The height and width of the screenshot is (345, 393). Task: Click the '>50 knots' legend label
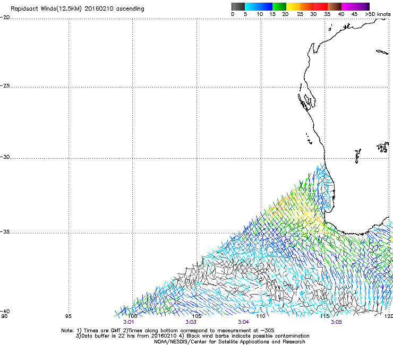[x=378, y=14]
